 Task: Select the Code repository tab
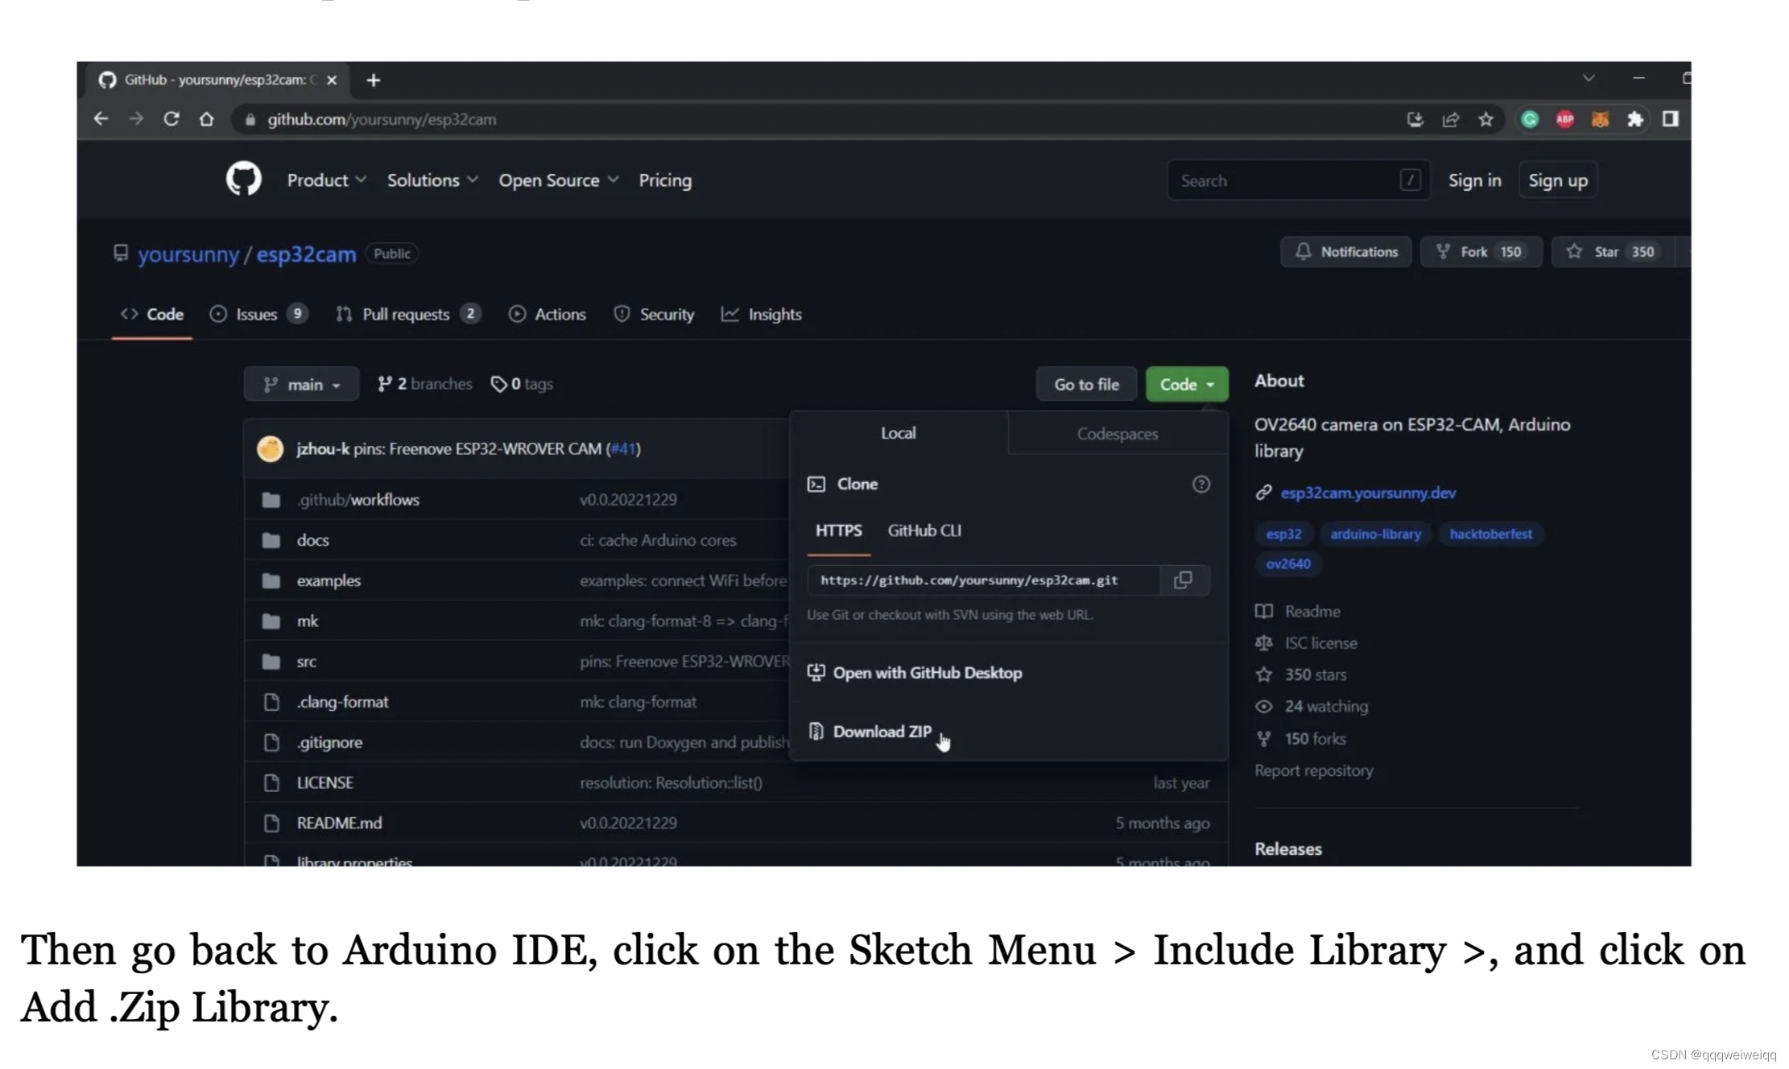click(x=152, y=314)
